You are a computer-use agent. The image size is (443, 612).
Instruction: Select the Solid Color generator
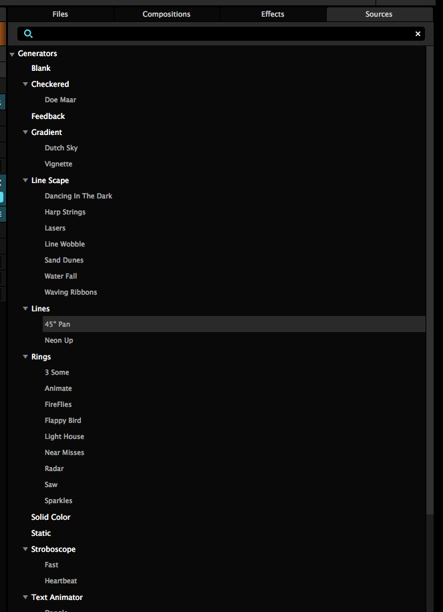[51, 516]
